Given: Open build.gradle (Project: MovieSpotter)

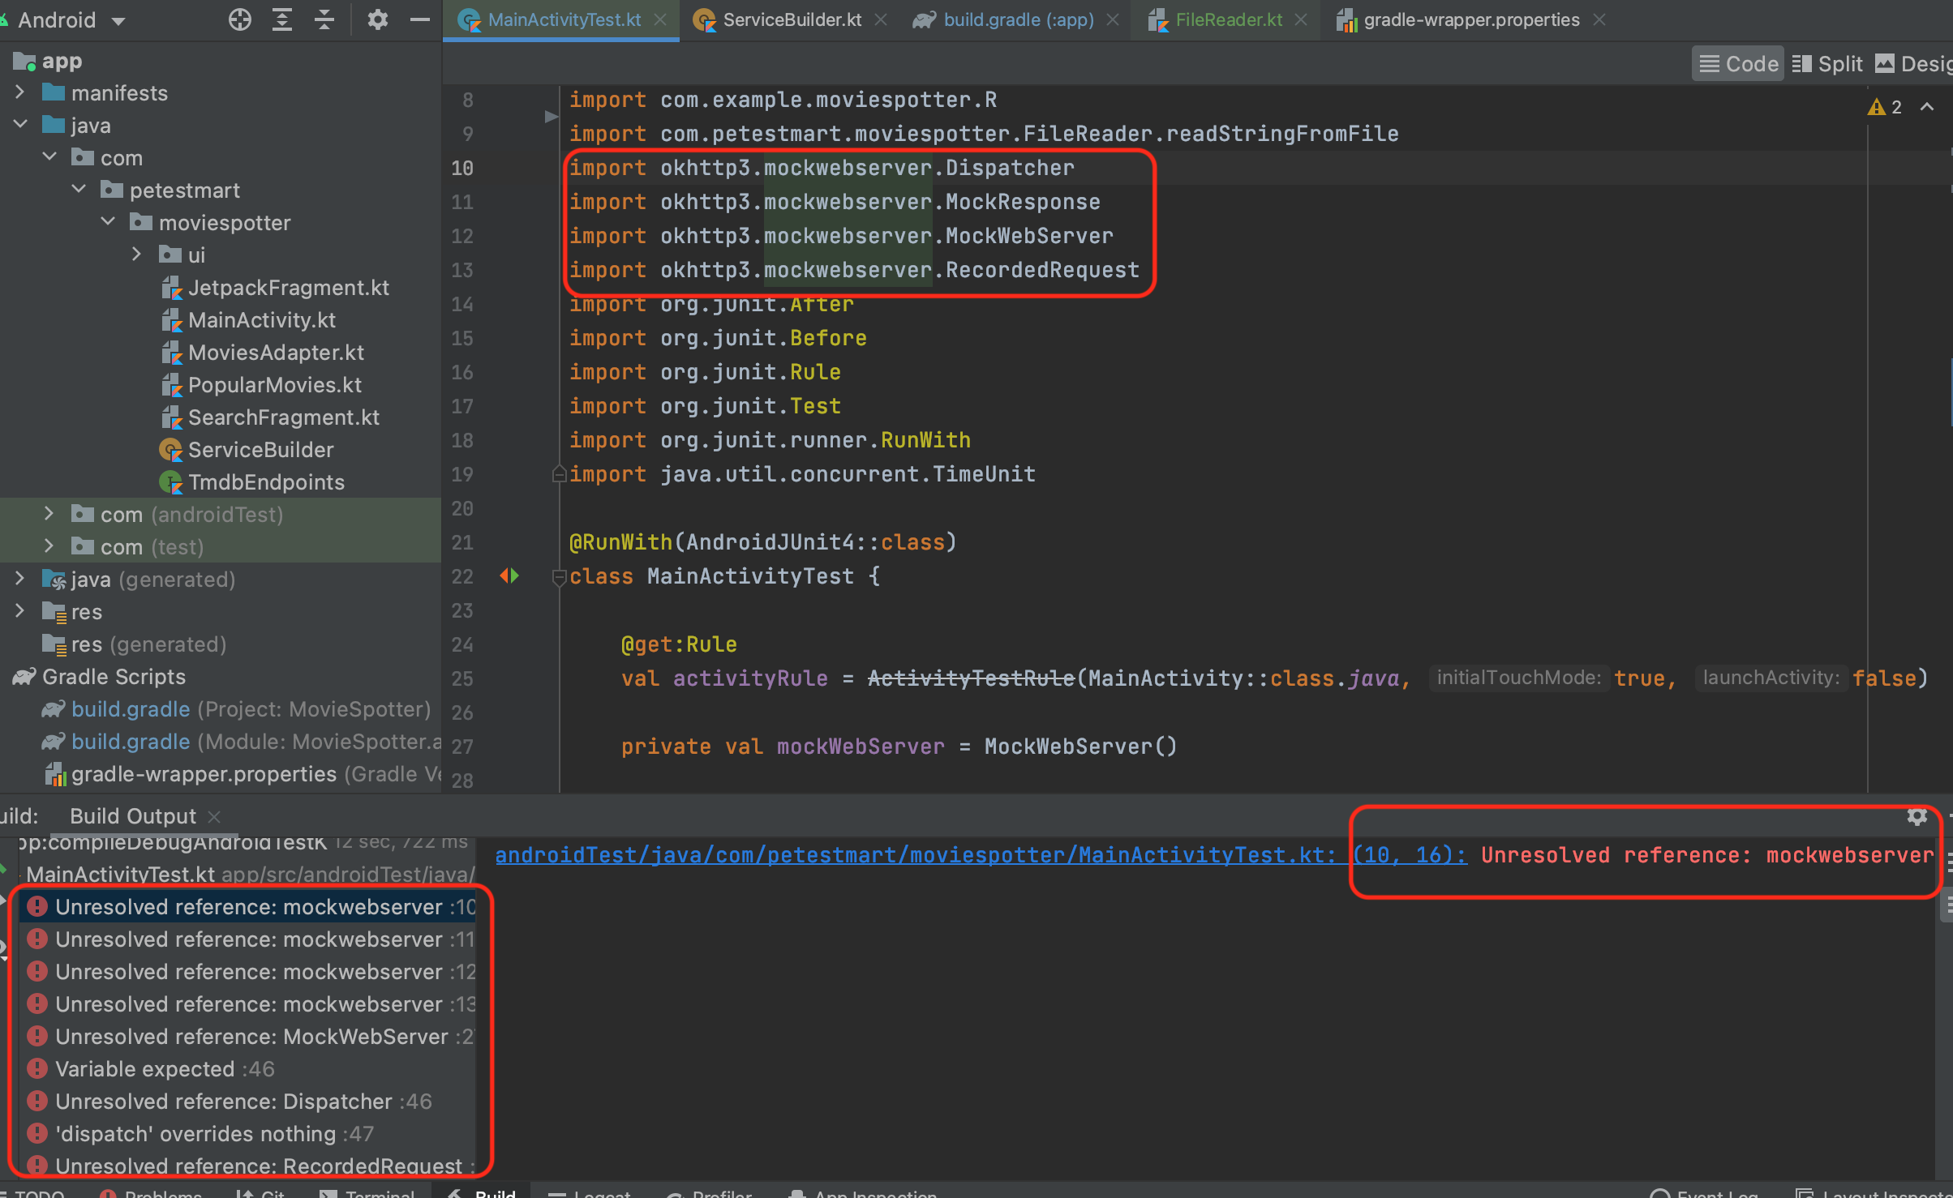Looking at the screenshot, I should tap(237, 709).
